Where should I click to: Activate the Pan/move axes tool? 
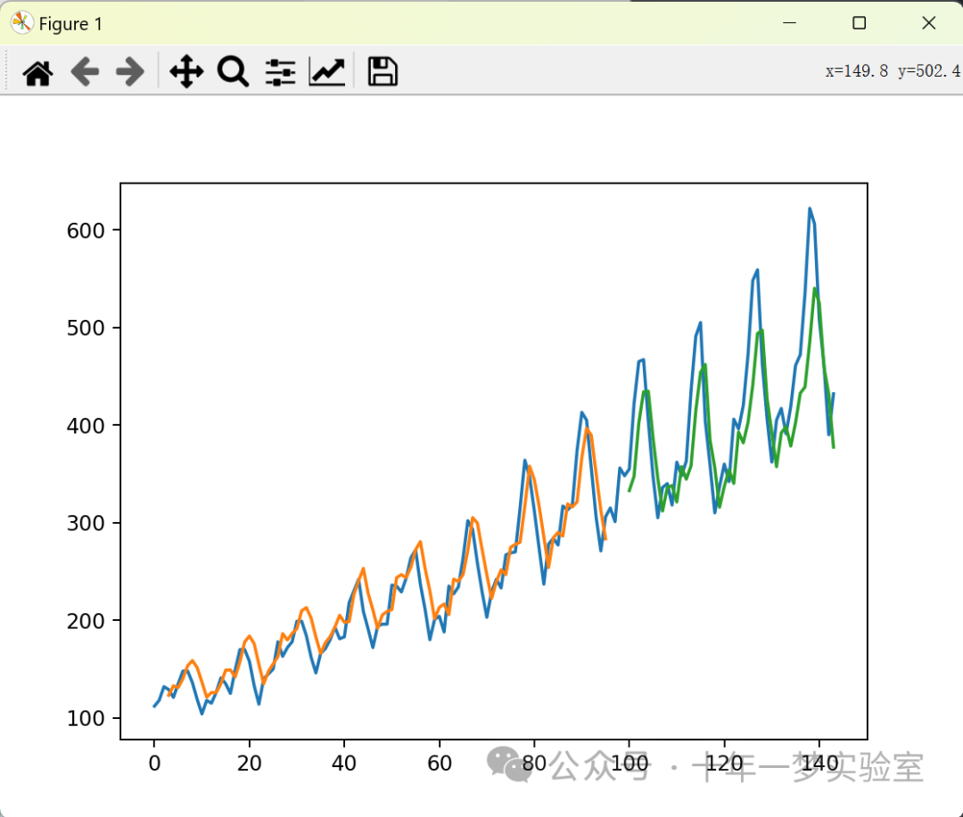186,72
